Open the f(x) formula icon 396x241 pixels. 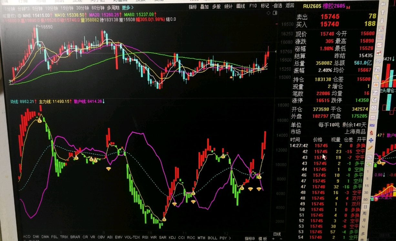(x=374, y=100)
